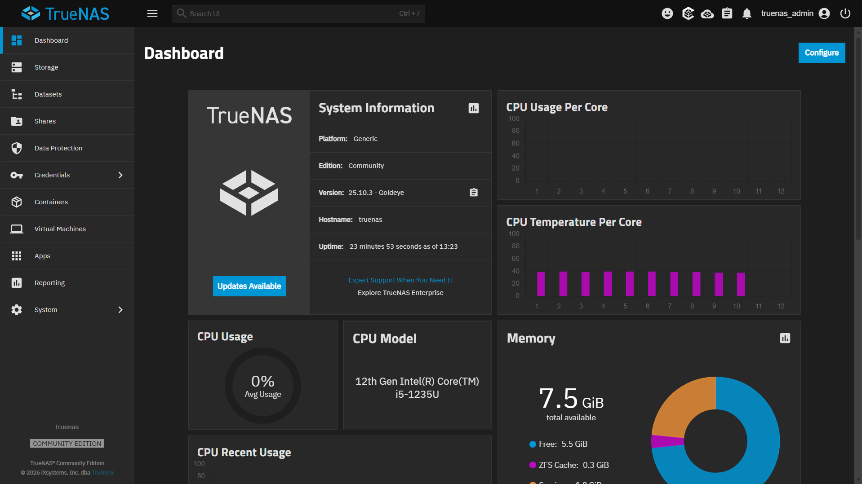Image resolution: width=862 pixels, height=484 pixels.
Task: Open the Datasets menu item
Action: [x=67, y=94]
